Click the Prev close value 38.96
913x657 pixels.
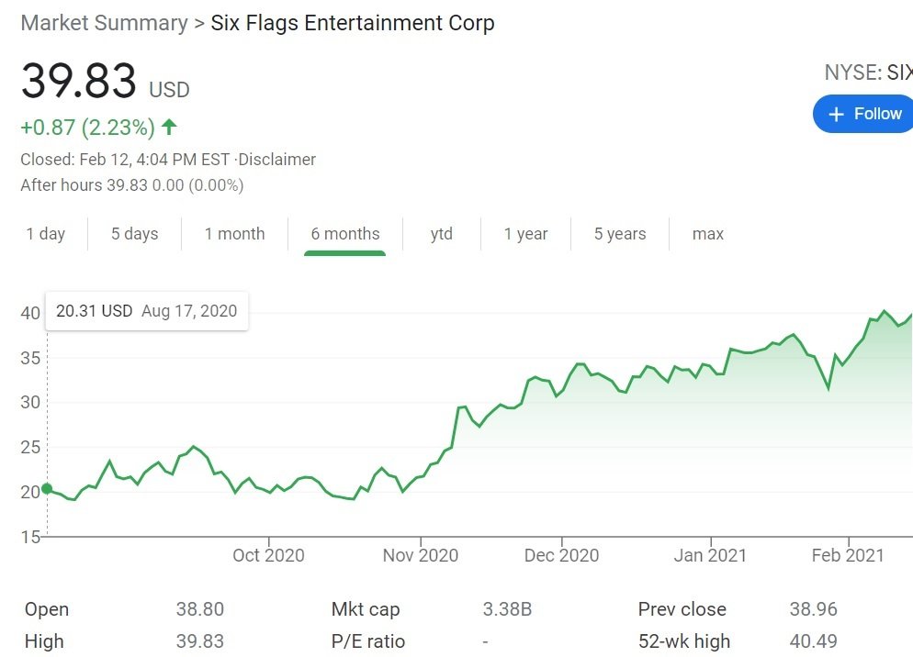click(x=814, y=609)
